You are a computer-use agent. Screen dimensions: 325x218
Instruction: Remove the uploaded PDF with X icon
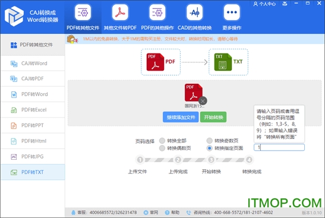coord(203,101)
